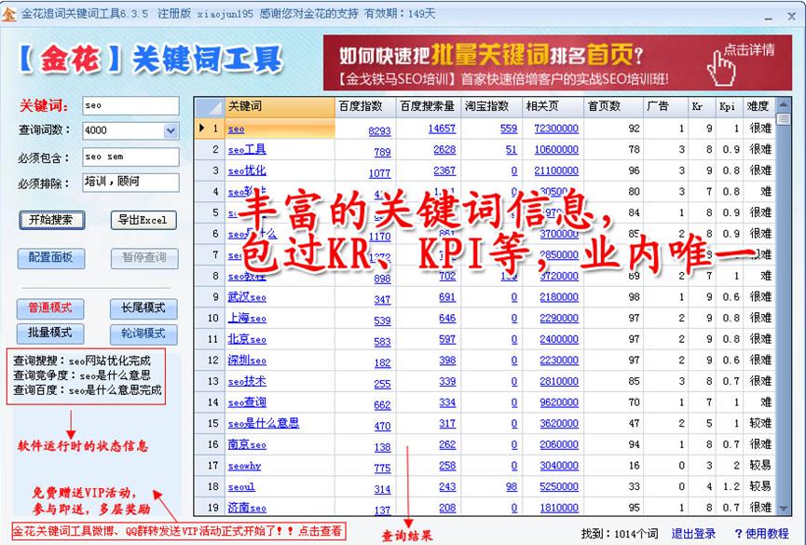This screenshot has width=806, height=545.
Task: Open the seo查询 keyword link
Action: pyautogui.click(x=247, y=402)
